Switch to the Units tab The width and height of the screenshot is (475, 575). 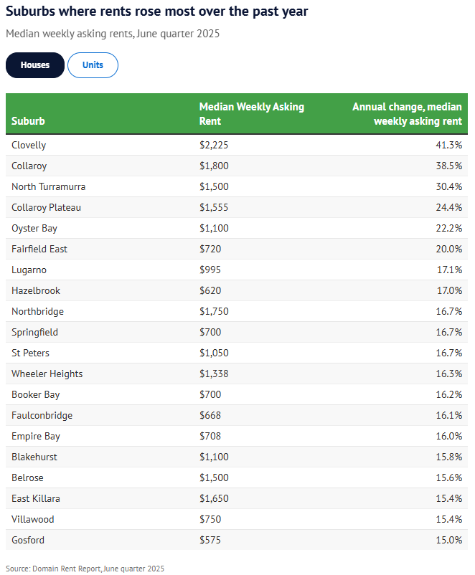(93, 65)
